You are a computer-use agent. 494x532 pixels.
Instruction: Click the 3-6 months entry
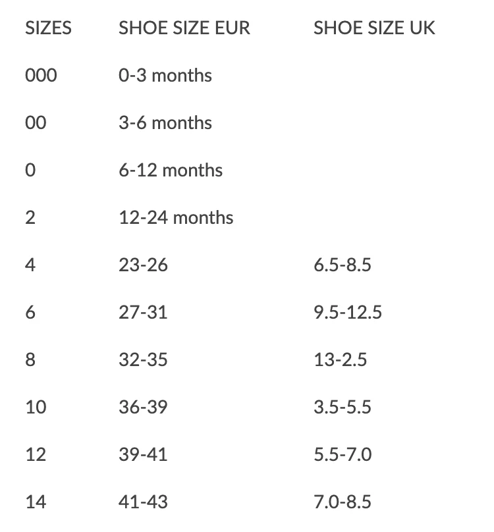(x=165, y=123)
